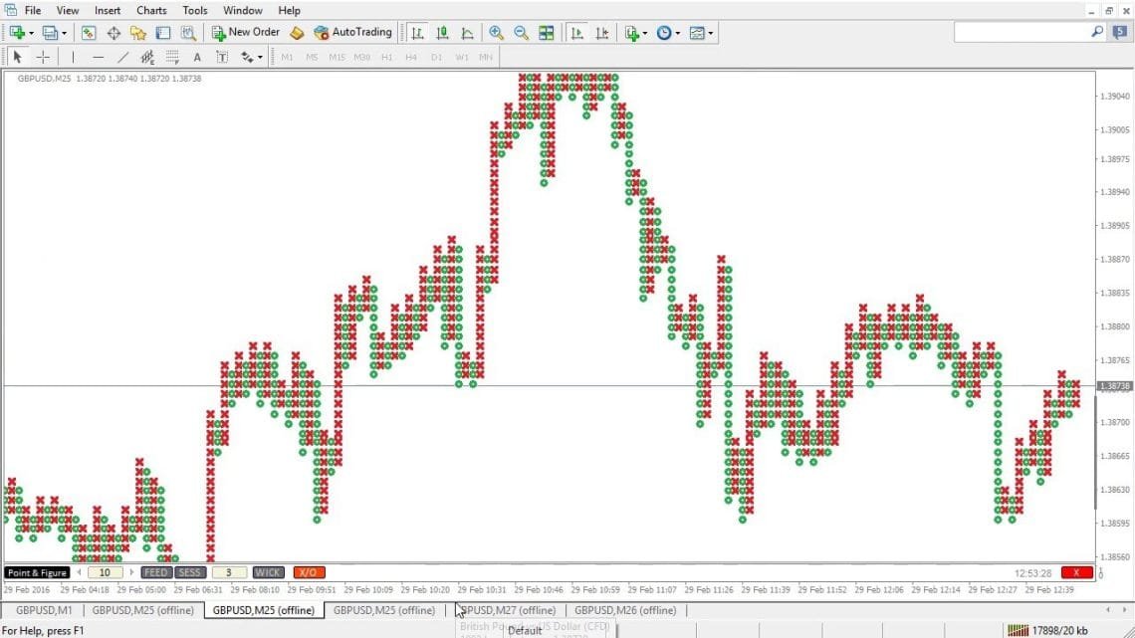Toggle the X/O display button

tap(309, 572)
